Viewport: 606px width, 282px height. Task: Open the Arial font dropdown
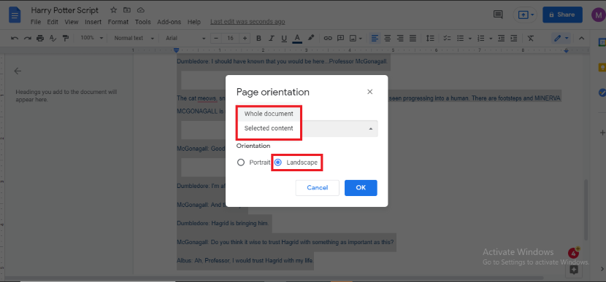point(185,38)
